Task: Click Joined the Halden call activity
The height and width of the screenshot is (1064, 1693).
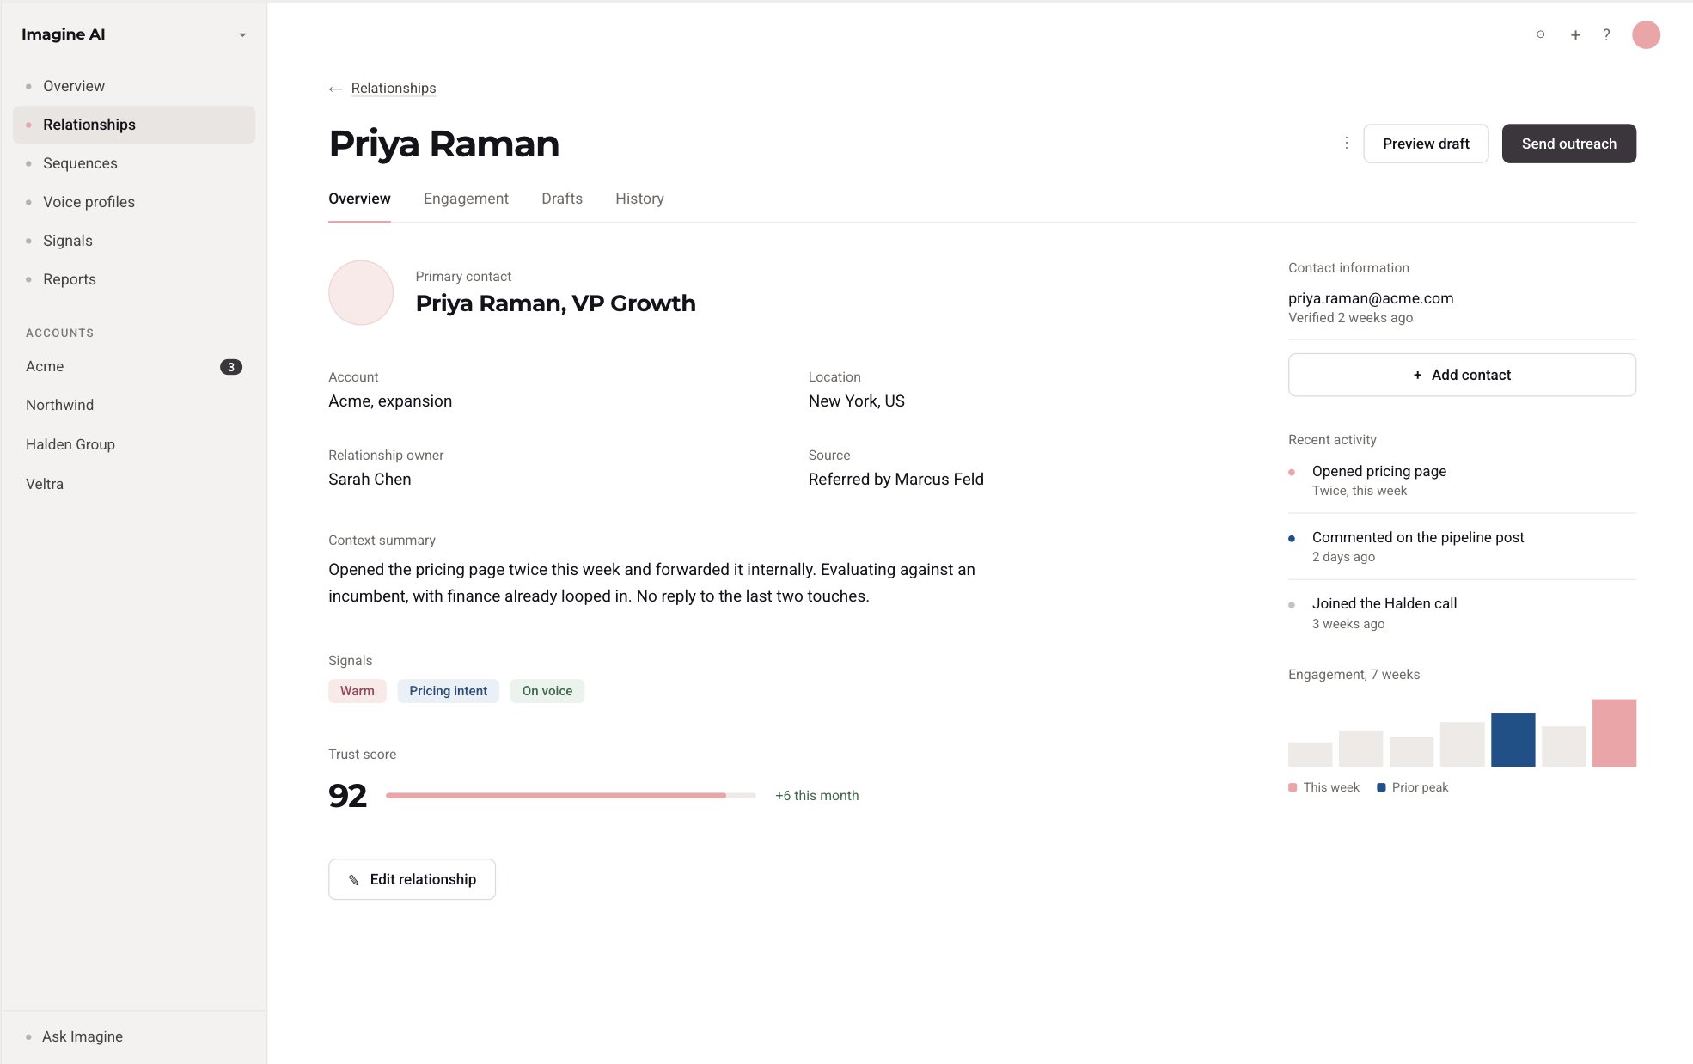Action: 1462,613
